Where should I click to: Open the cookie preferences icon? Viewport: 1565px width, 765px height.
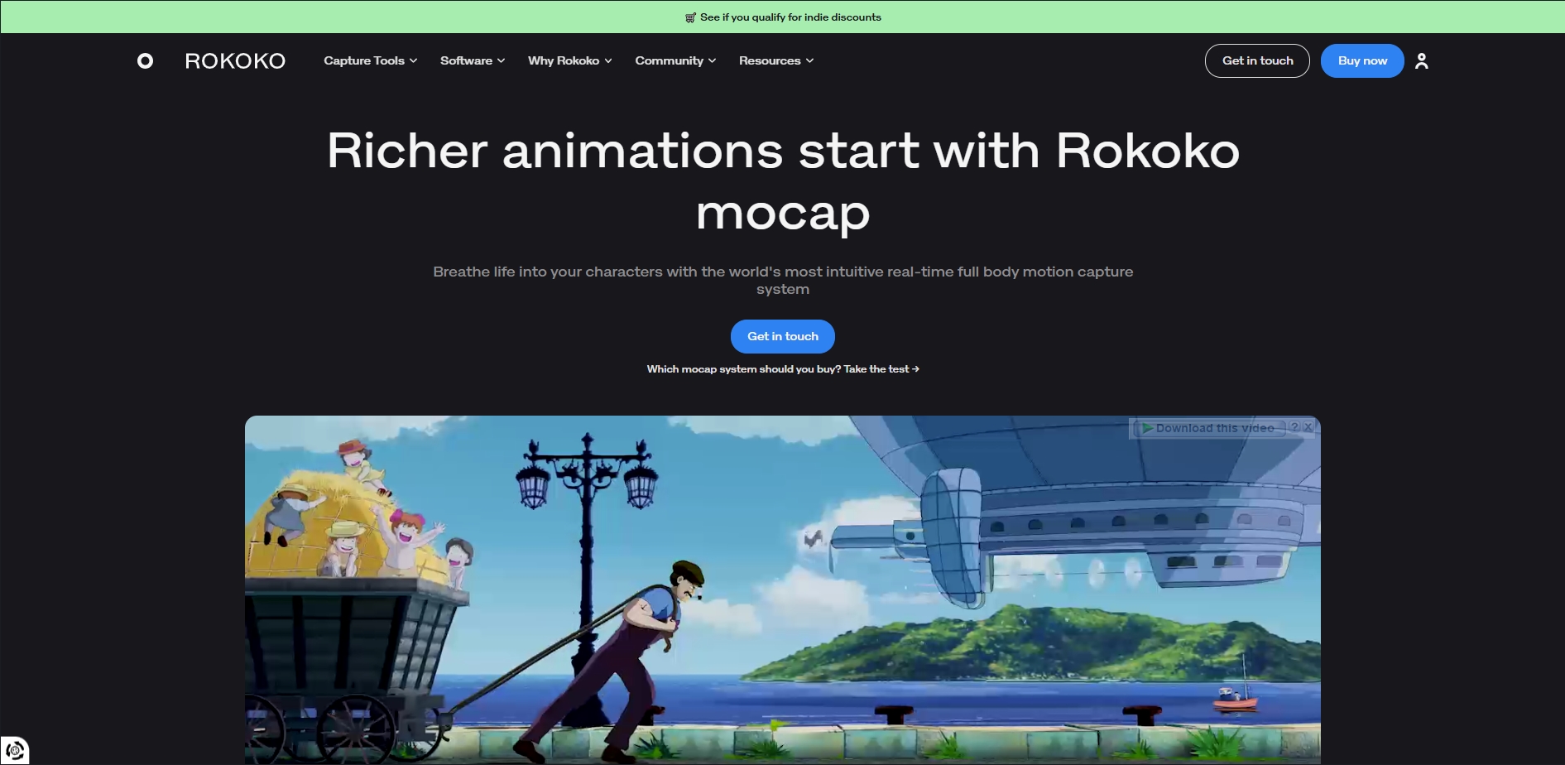coord(15,751)
